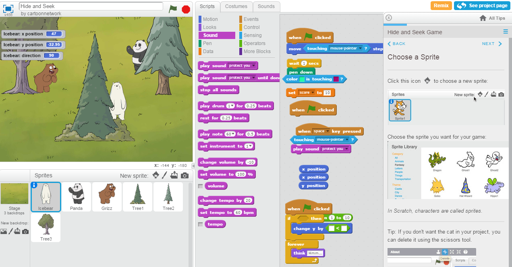The height and width of the screenshot is (267, 512).
Task: Open the Looks block category
Action: (x=209, y=27)
